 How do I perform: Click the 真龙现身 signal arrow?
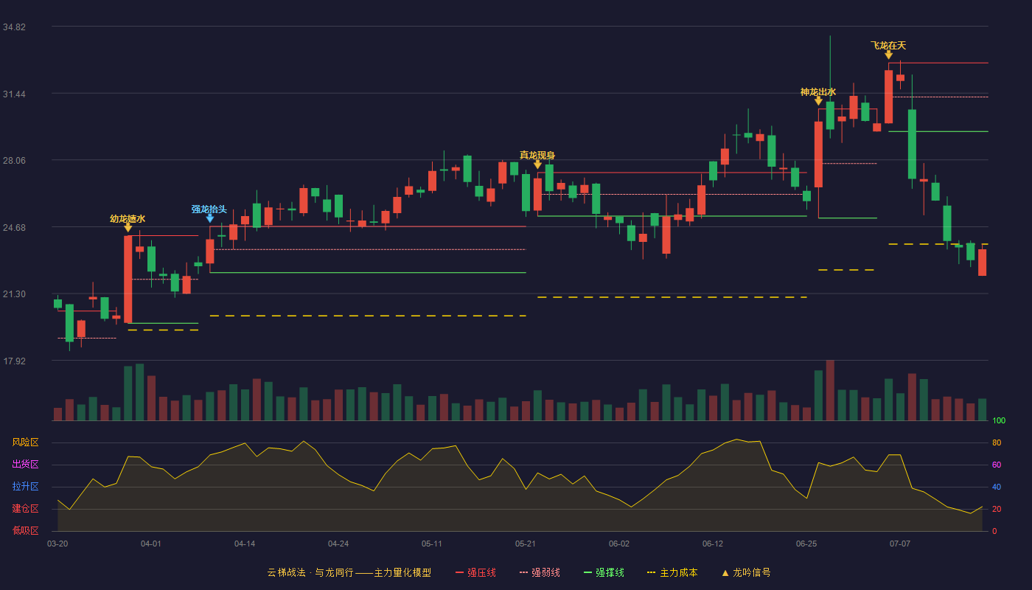(537, 164)
